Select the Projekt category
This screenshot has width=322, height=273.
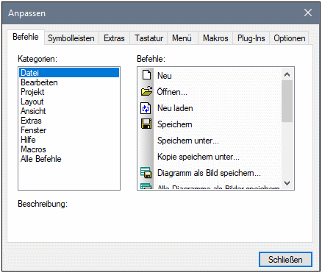(x=69, y=92)
